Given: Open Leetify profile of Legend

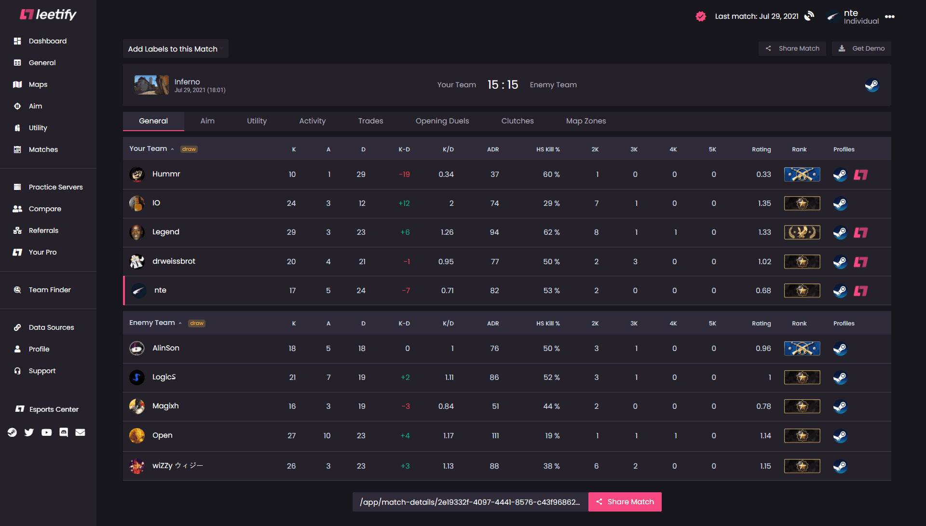Looking at the screenshot, I should click(x=860, y=232).
